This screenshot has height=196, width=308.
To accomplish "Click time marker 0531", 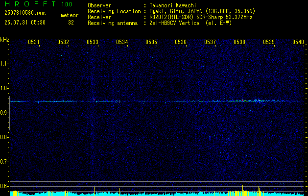I will tap(34, 42).
